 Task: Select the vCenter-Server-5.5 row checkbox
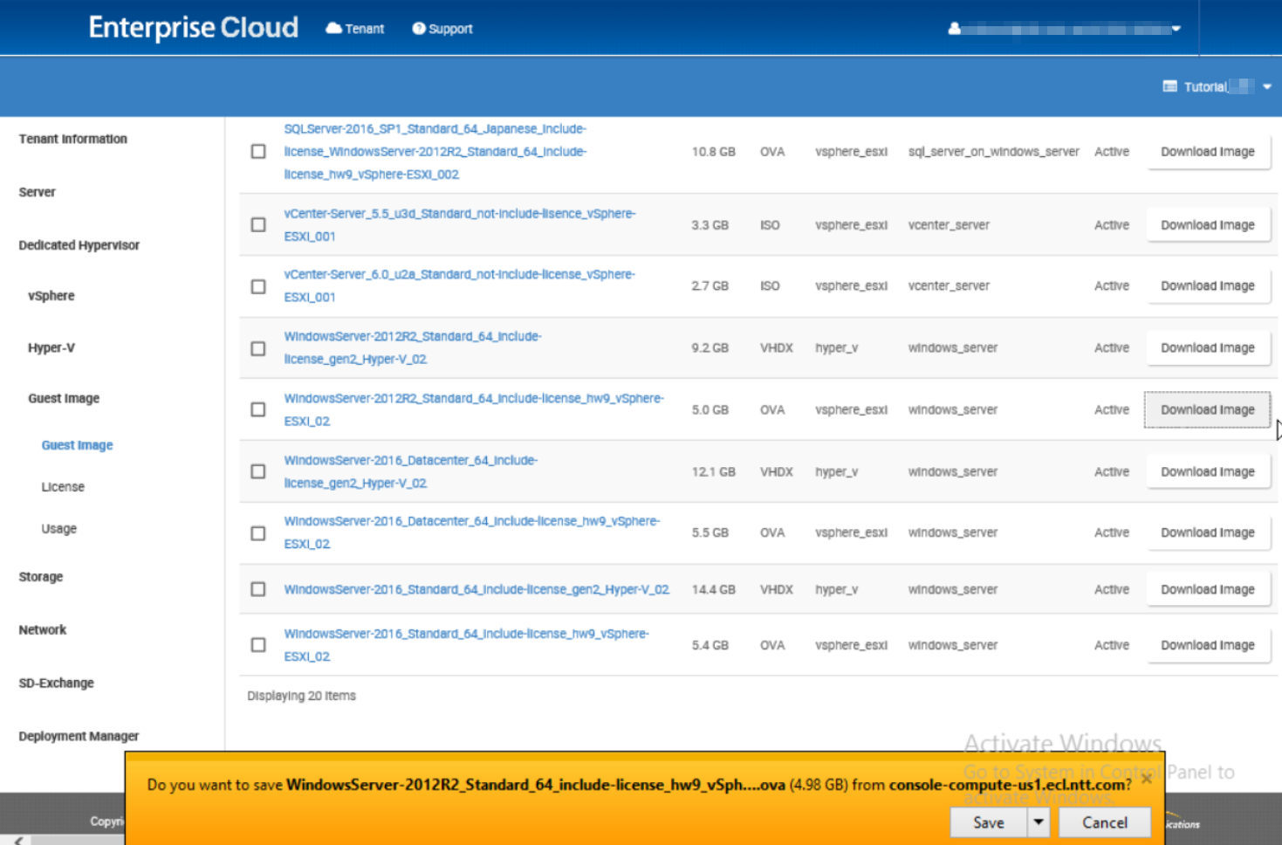(257, 224)
